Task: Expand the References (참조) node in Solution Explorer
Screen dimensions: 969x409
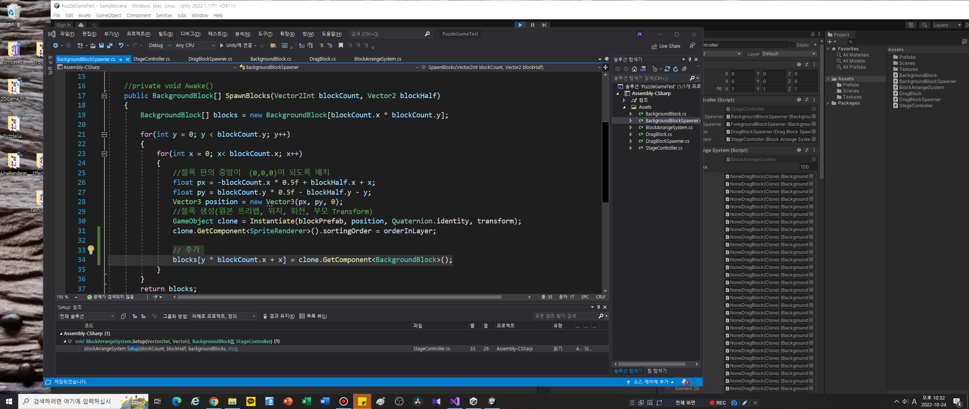Action: point(624,100)
